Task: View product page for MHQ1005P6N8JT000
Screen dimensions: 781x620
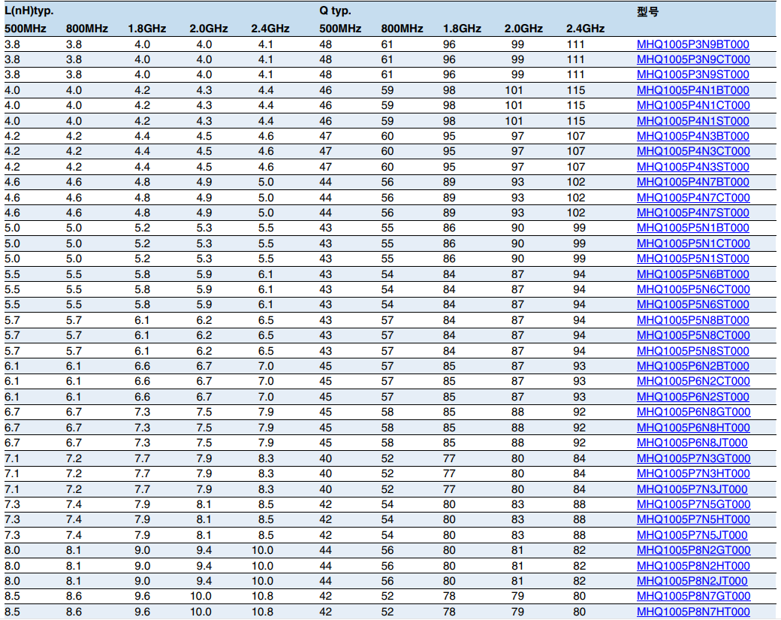Action: (692, 443)
